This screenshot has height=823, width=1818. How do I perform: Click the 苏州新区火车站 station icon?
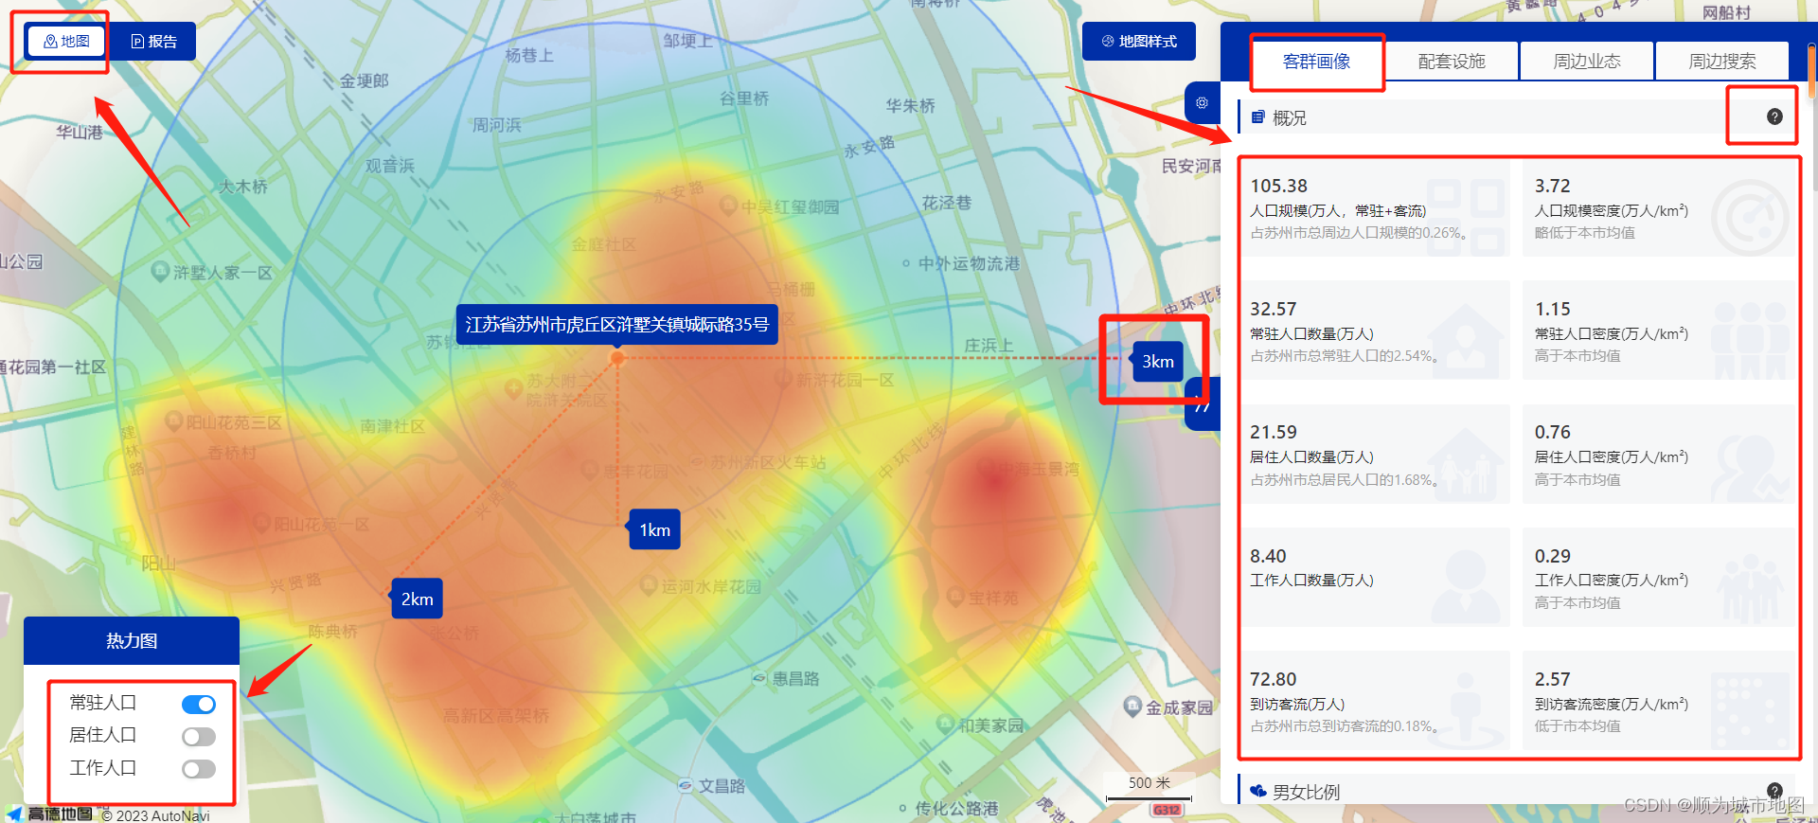(698, 461)
